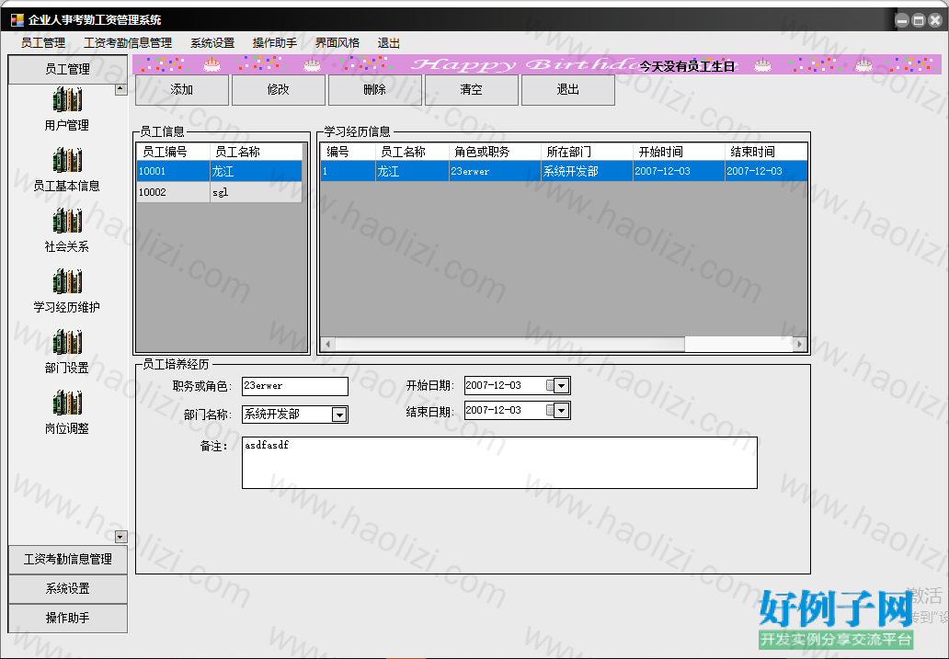
Task: Click the sidebar scroll down arrow
Action: coord(120,537)
